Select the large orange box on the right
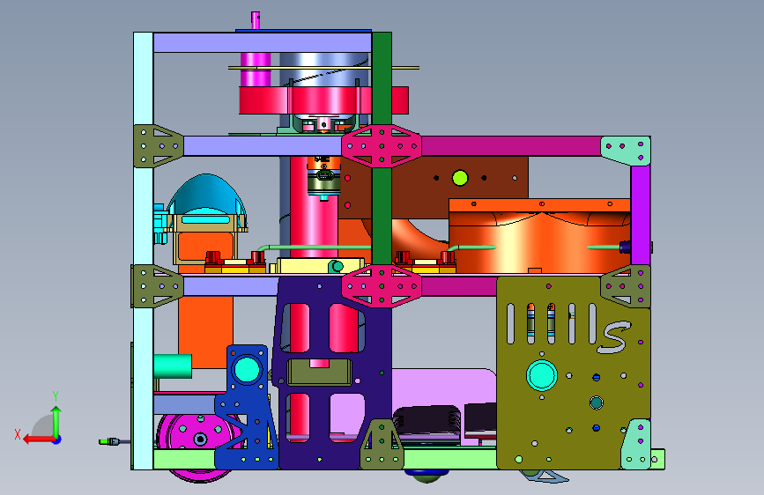The height and width of the screenshot is (495, 764). pyautogui.click(x=539, y=236)
